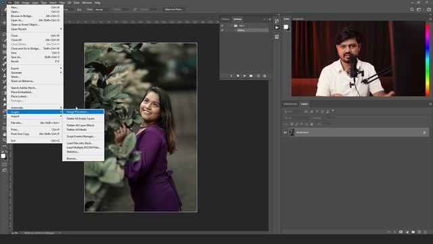Click the adjustment layer icon at bottom
This screenshot has width=433, height=244.
(407, 232)
